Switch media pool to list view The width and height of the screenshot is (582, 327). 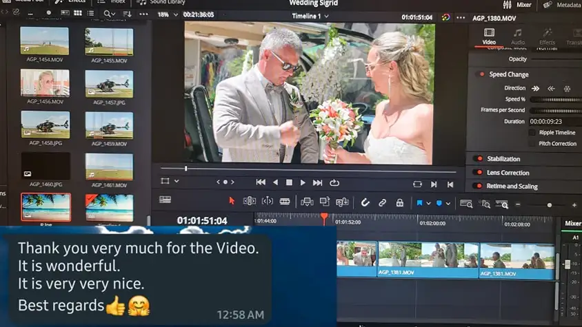pyautogui.click(x=90, y=13)
